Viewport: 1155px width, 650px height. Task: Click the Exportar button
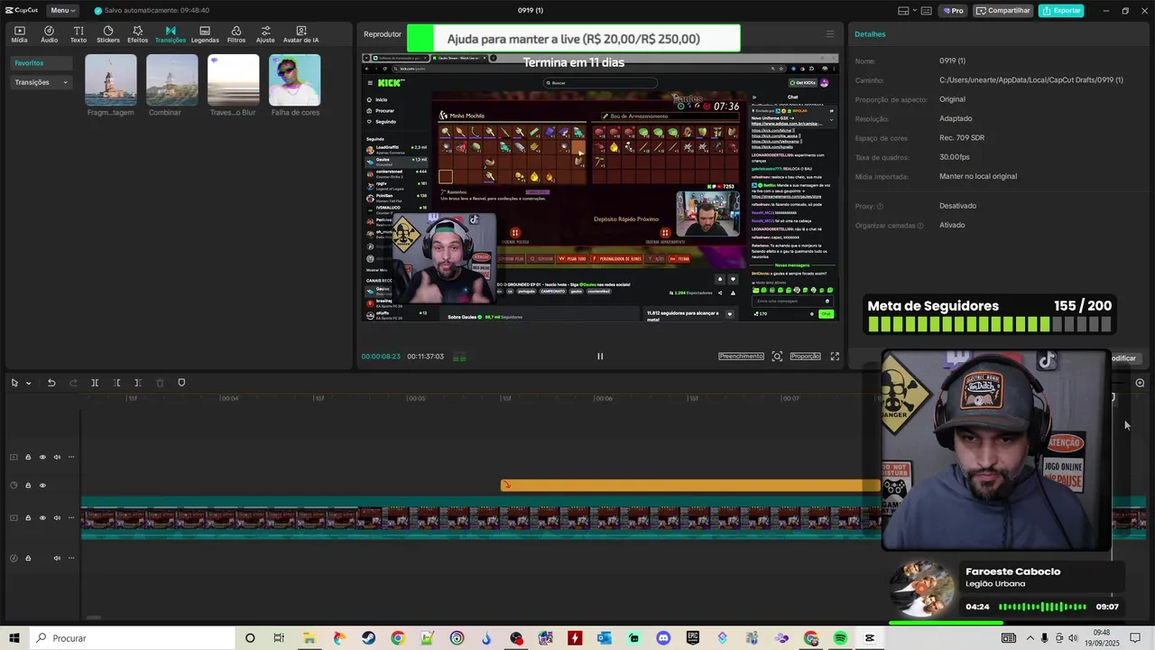point(1061,11)
